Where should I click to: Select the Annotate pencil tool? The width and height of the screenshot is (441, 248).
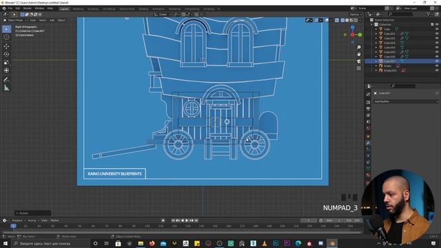click(6, 80)
